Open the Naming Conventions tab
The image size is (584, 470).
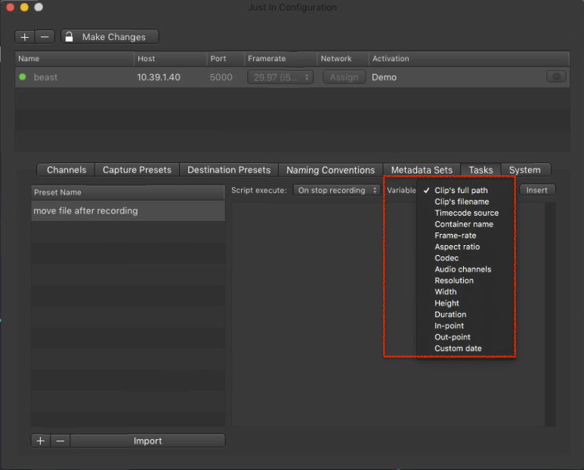click(330, 170)
